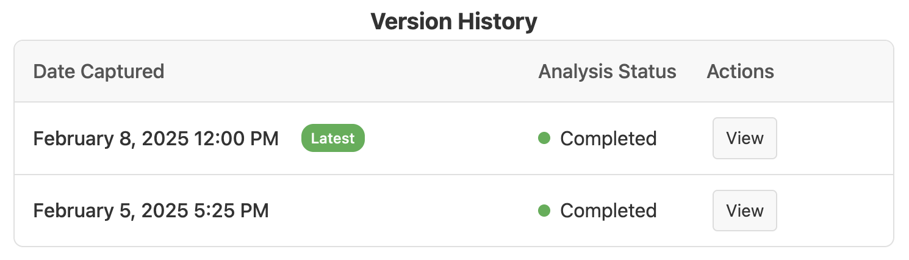Viewport: 909px width, 260px height.
Task: Click the green status dot for February 5
Action: [544, 211]
